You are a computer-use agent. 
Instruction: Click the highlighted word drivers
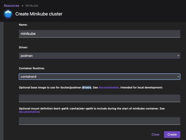pyautogui.click(x=87, y=88)
